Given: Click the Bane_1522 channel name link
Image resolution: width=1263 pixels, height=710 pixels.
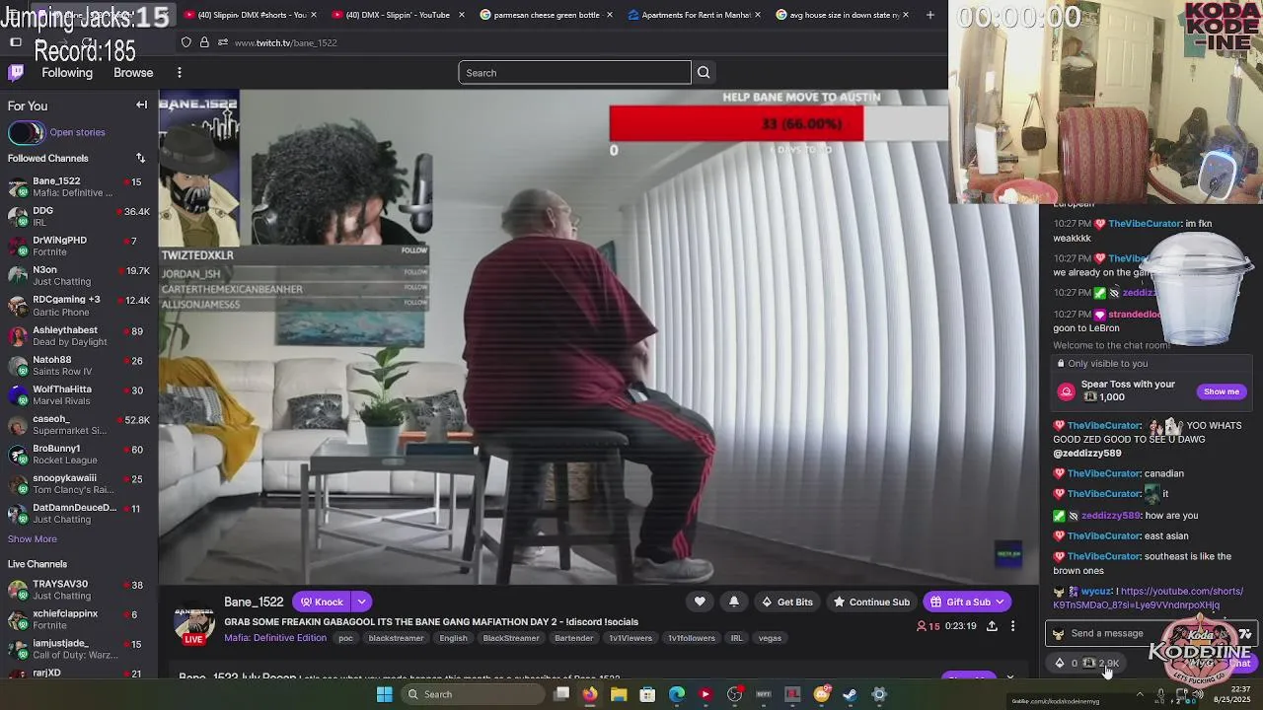Looking at the screenshot, I should coord(254,602).
